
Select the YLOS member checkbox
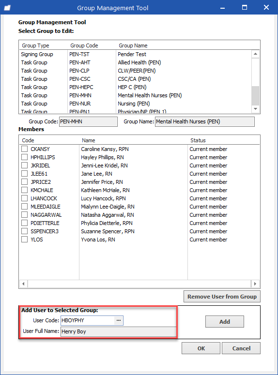24,240
